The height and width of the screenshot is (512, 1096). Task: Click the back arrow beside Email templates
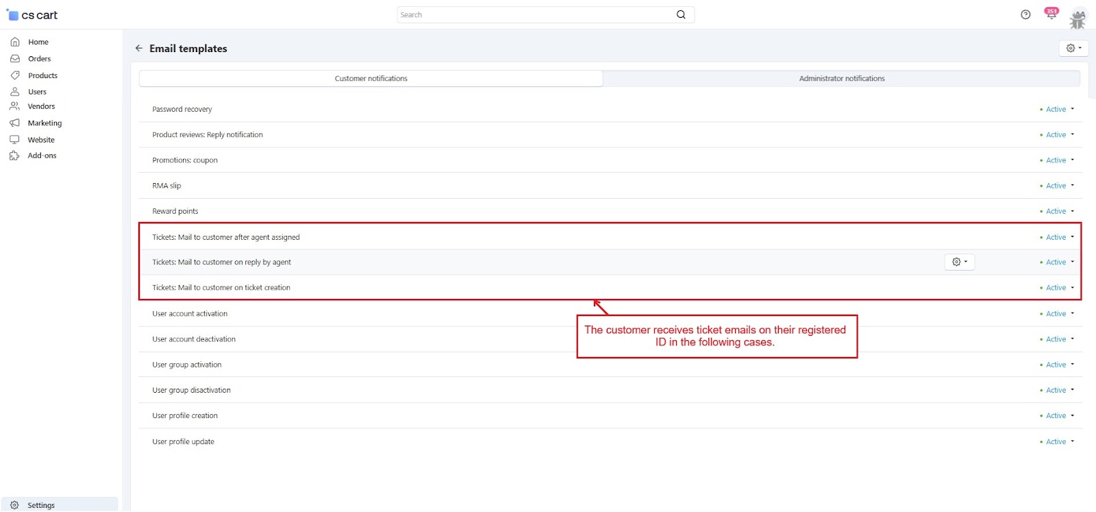coord(139,49)
